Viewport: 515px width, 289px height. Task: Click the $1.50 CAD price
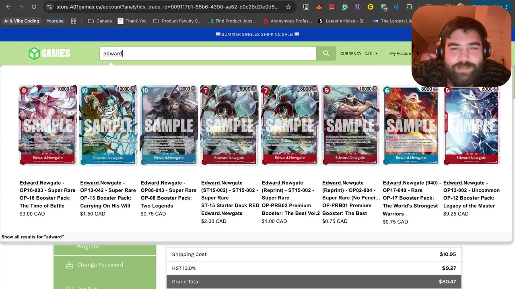click(93, 214)
